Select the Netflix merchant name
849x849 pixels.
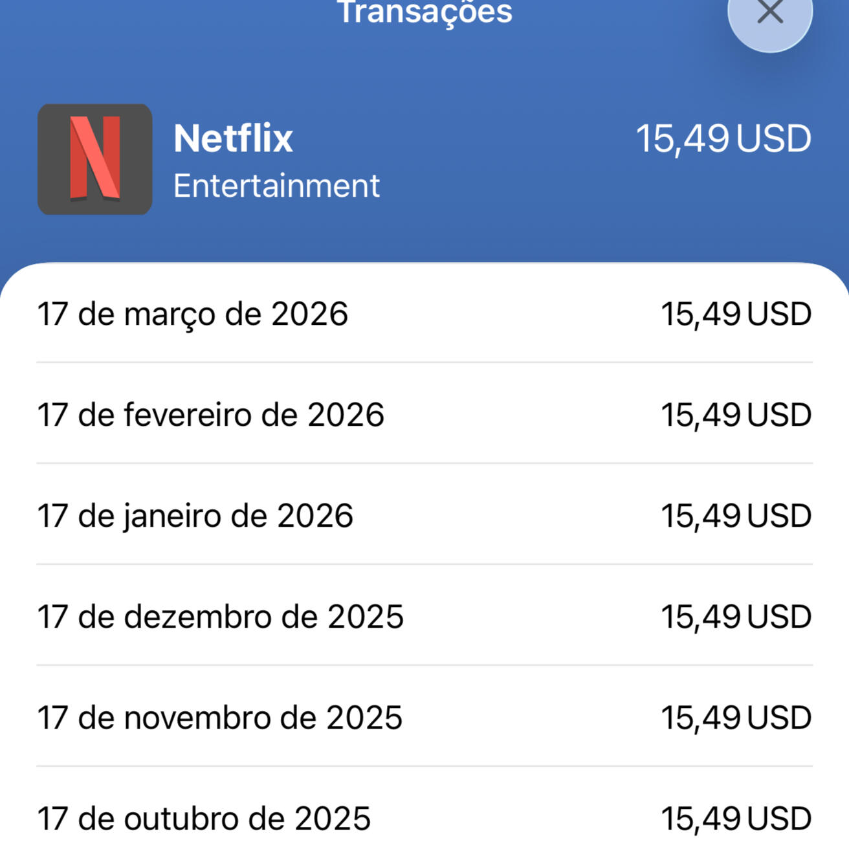pos(233,138)
